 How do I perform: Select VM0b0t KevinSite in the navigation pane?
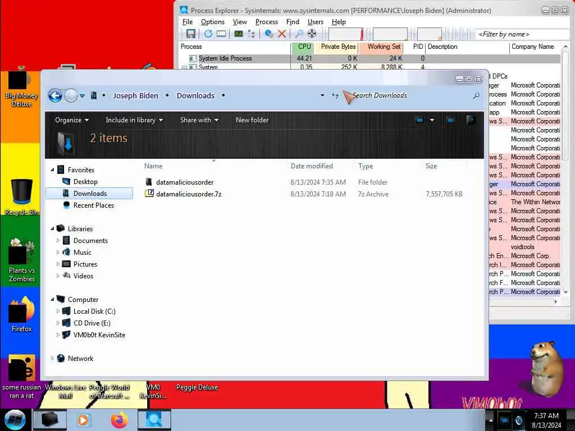[x=99, y=334]
